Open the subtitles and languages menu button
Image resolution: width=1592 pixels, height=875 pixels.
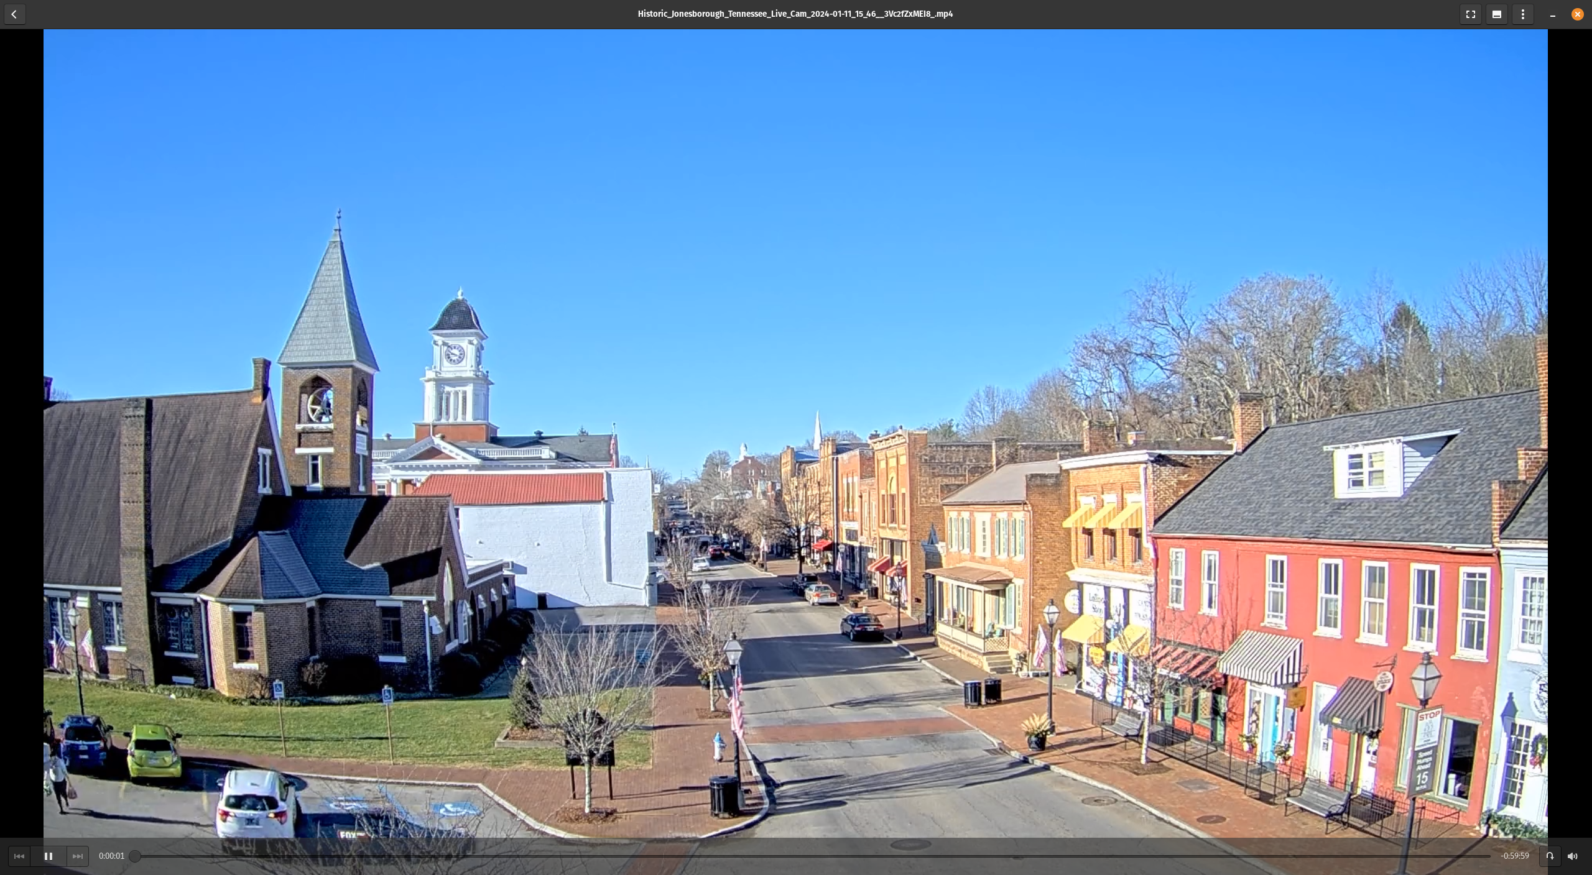[1496, 14]
